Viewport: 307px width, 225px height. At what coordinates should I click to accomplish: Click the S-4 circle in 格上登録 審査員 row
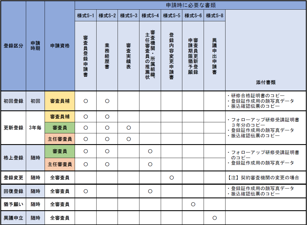(150, 151)
